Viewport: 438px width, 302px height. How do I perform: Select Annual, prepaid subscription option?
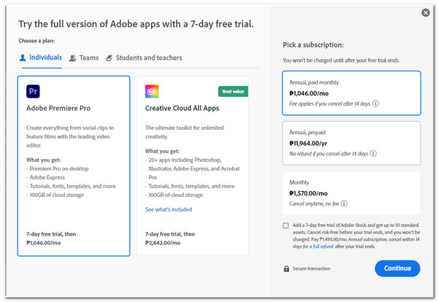pos(351,143)
